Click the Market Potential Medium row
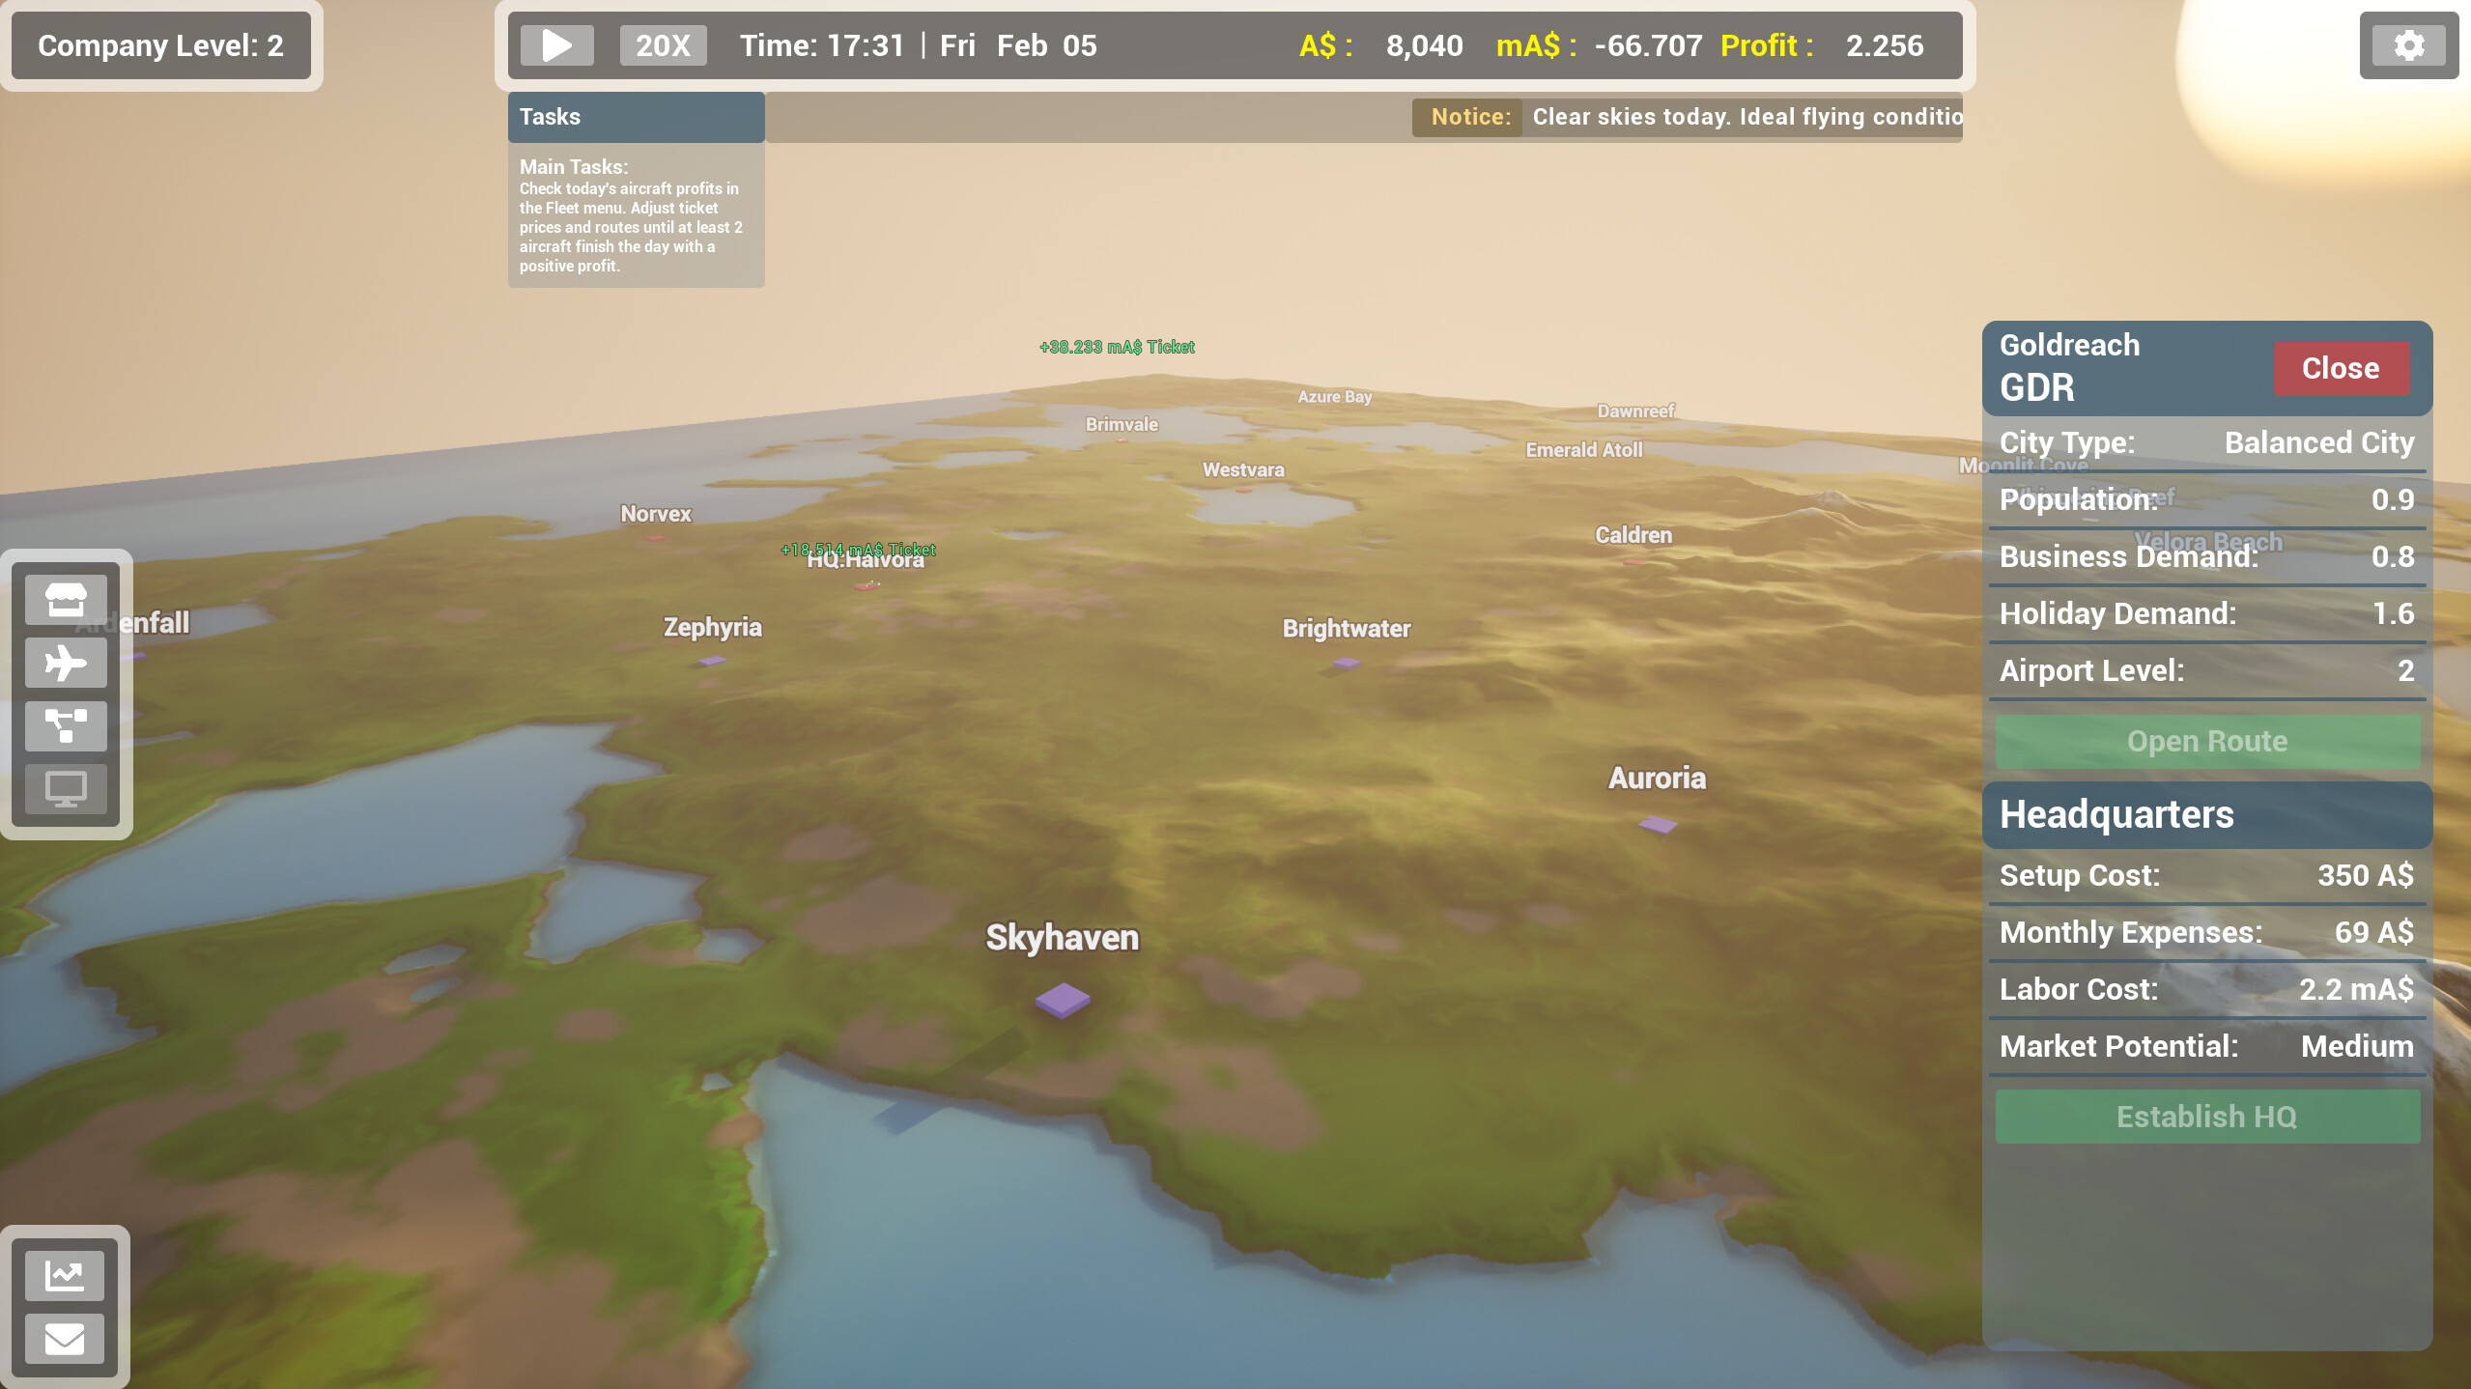The height and width of the screenshot is (1389, 2471). (x=2207, y=1046)
